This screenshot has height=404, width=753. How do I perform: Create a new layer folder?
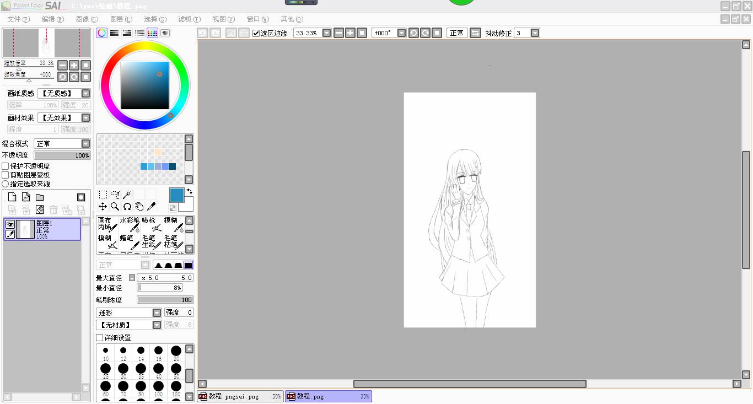pos(40,197)
